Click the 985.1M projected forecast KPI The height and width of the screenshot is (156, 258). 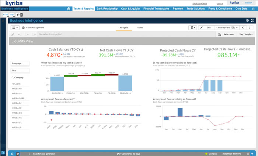[x=227, y=55]
